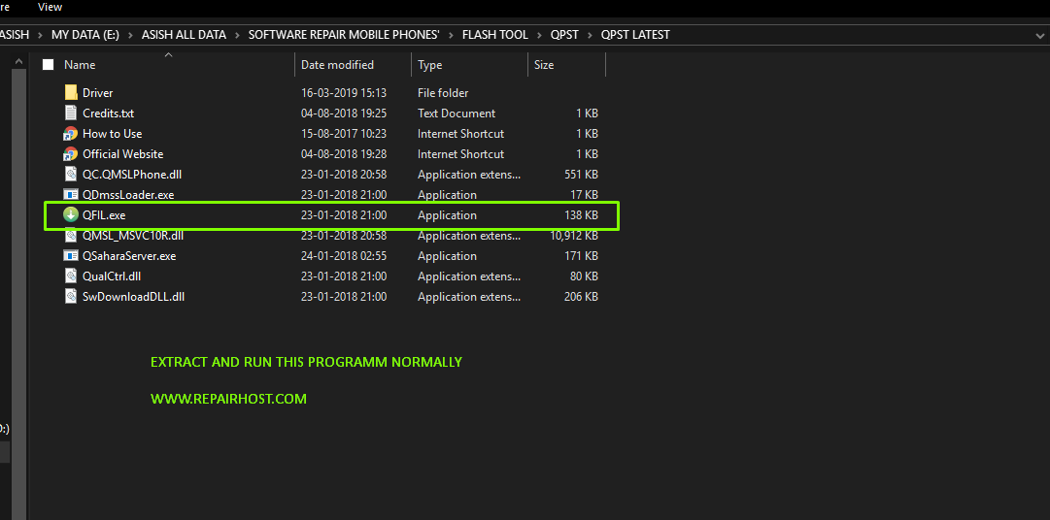Click the green QFIL.exe download icon
1050x520 pixels.
click(x=70, y=214)
